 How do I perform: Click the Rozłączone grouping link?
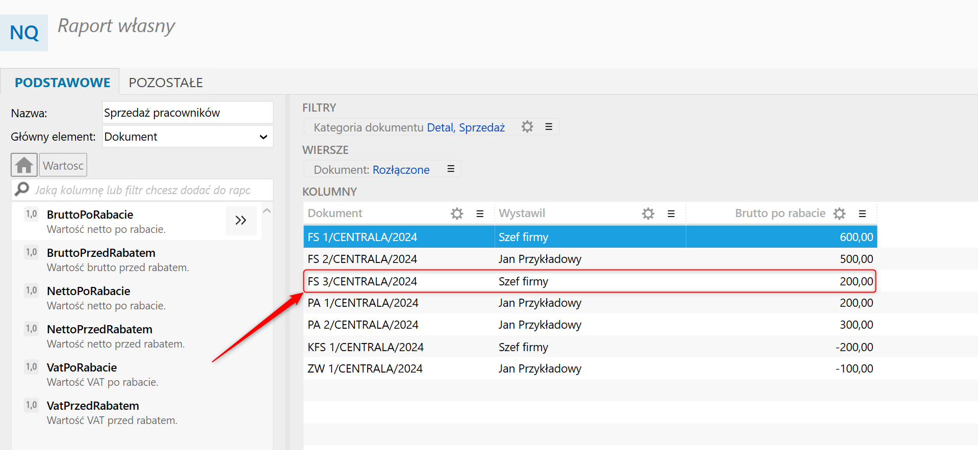pos(401,170)
